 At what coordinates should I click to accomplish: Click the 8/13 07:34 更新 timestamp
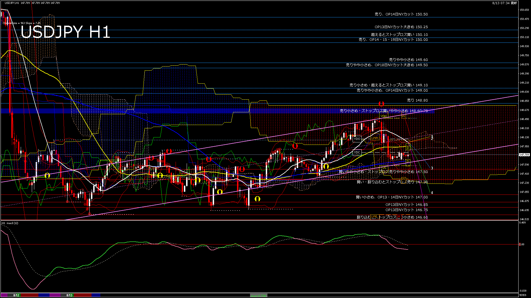pos(504,3)
